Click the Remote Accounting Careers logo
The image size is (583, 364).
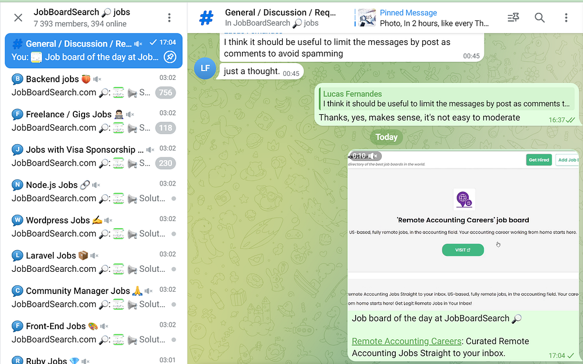463,199
